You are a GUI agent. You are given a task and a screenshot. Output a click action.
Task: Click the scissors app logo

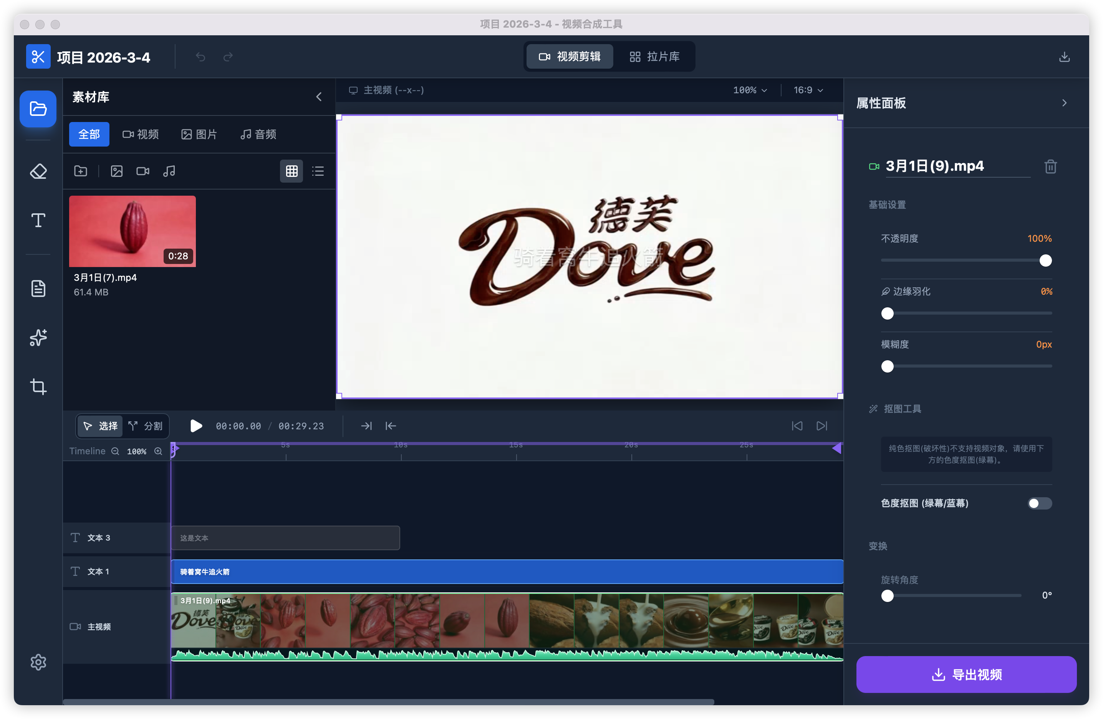tap(38, 57)
